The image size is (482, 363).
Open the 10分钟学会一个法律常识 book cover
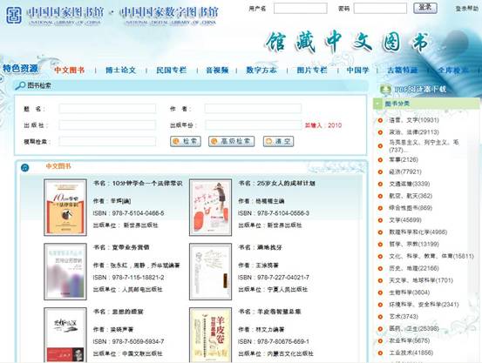[65, 207]
